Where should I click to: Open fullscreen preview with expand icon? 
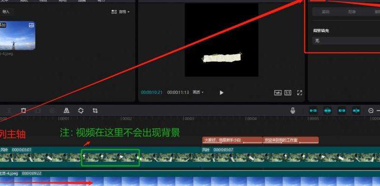pos(300,93)
